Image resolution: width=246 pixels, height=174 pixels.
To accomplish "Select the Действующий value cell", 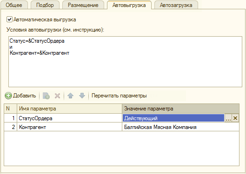I will 173,118.
